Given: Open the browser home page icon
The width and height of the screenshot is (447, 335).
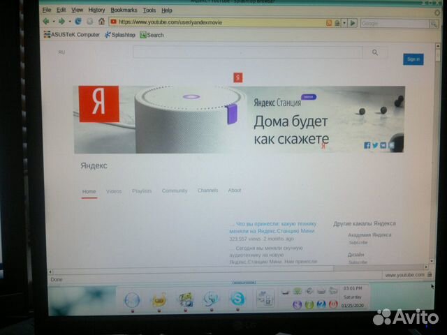Looking at the screenshot, I should (x=101, y=21).
